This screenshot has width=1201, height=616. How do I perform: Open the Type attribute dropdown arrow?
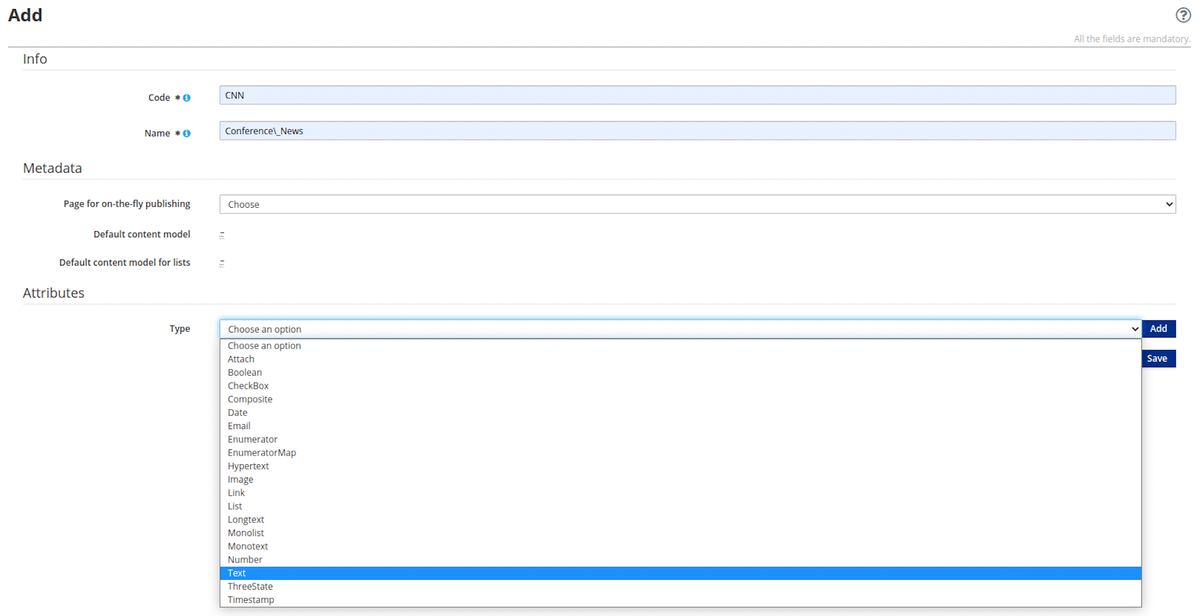click(x=1134, y=329)
